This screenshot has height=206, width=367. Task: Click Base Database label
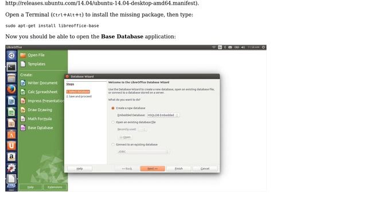40,128
